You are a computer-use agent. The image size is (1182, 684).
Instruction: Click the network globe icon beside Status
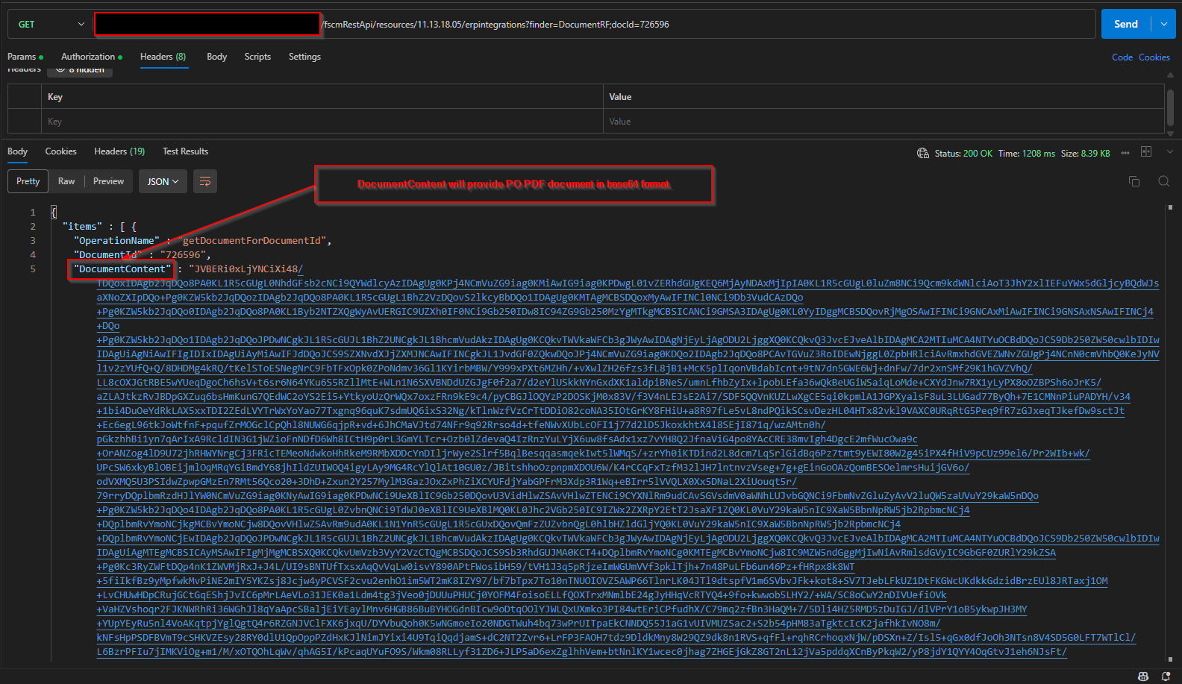(923, 153)
